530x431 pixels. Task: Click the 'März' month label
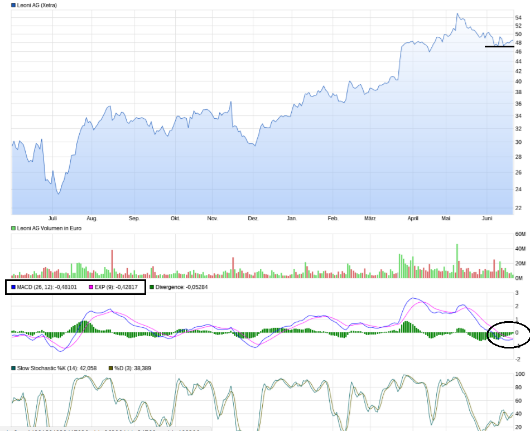pos(370,219)
